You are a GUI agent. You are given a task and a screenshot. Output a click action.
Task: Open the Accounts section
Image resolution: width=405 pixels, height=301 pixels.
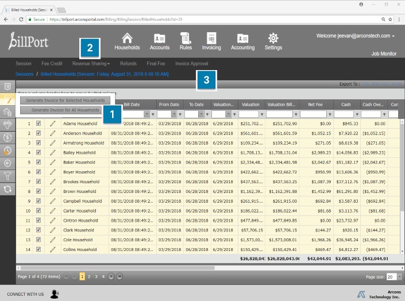160,41
